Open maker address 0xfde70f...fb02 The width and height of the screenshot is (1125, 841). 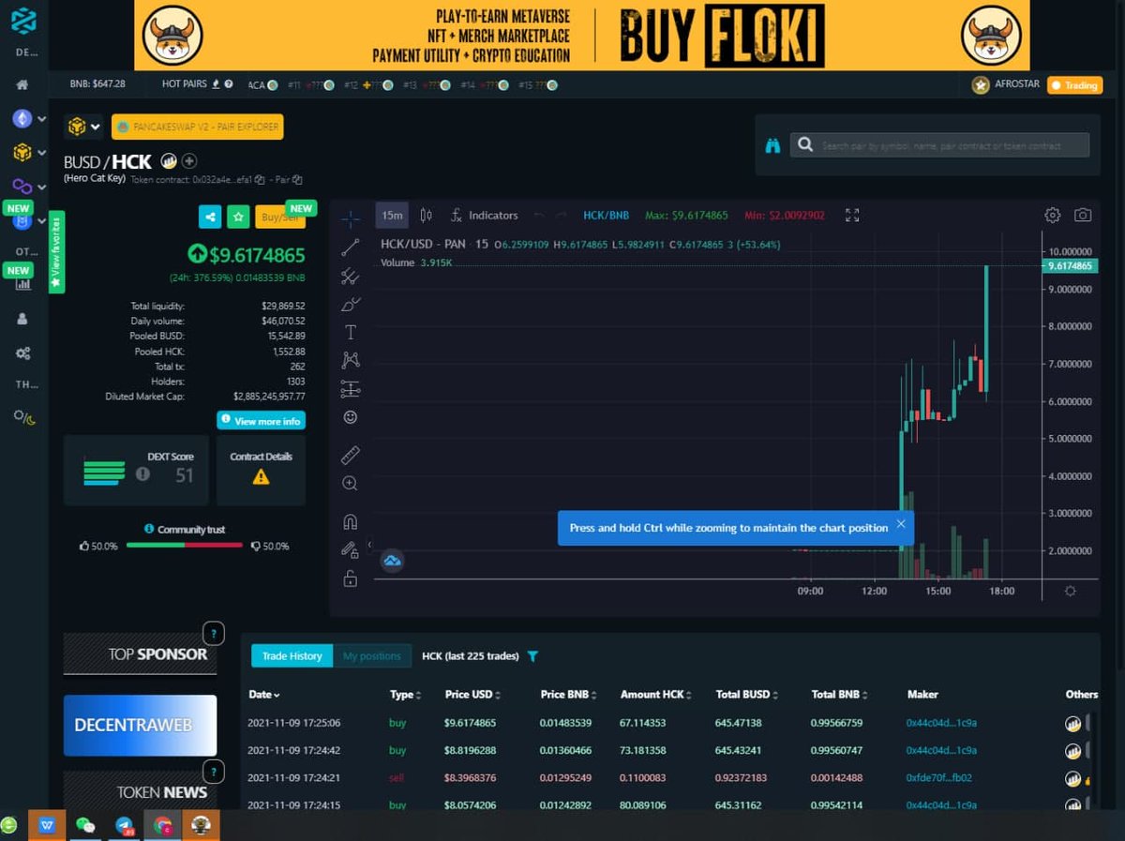click(x=941, y=778)
